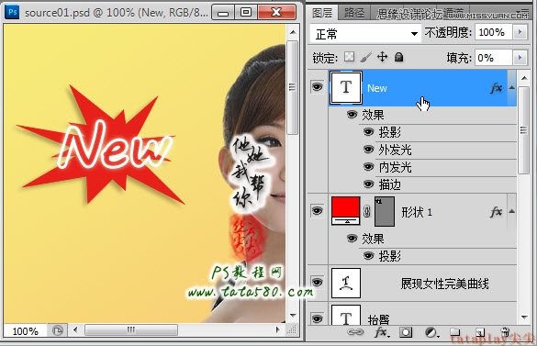
Task: Hide 描边 effect eye
Action: pyautogui.click(x=368, y=184)
